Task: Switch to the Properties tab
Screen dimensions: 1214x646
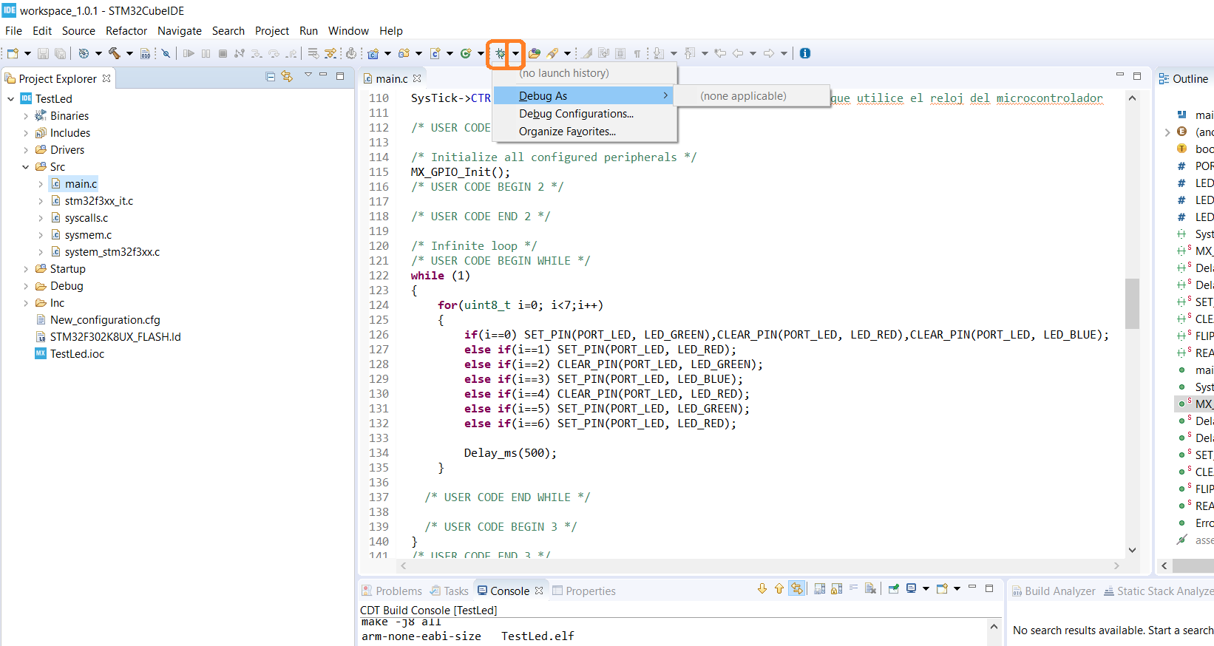Action: tap(584, 591)
